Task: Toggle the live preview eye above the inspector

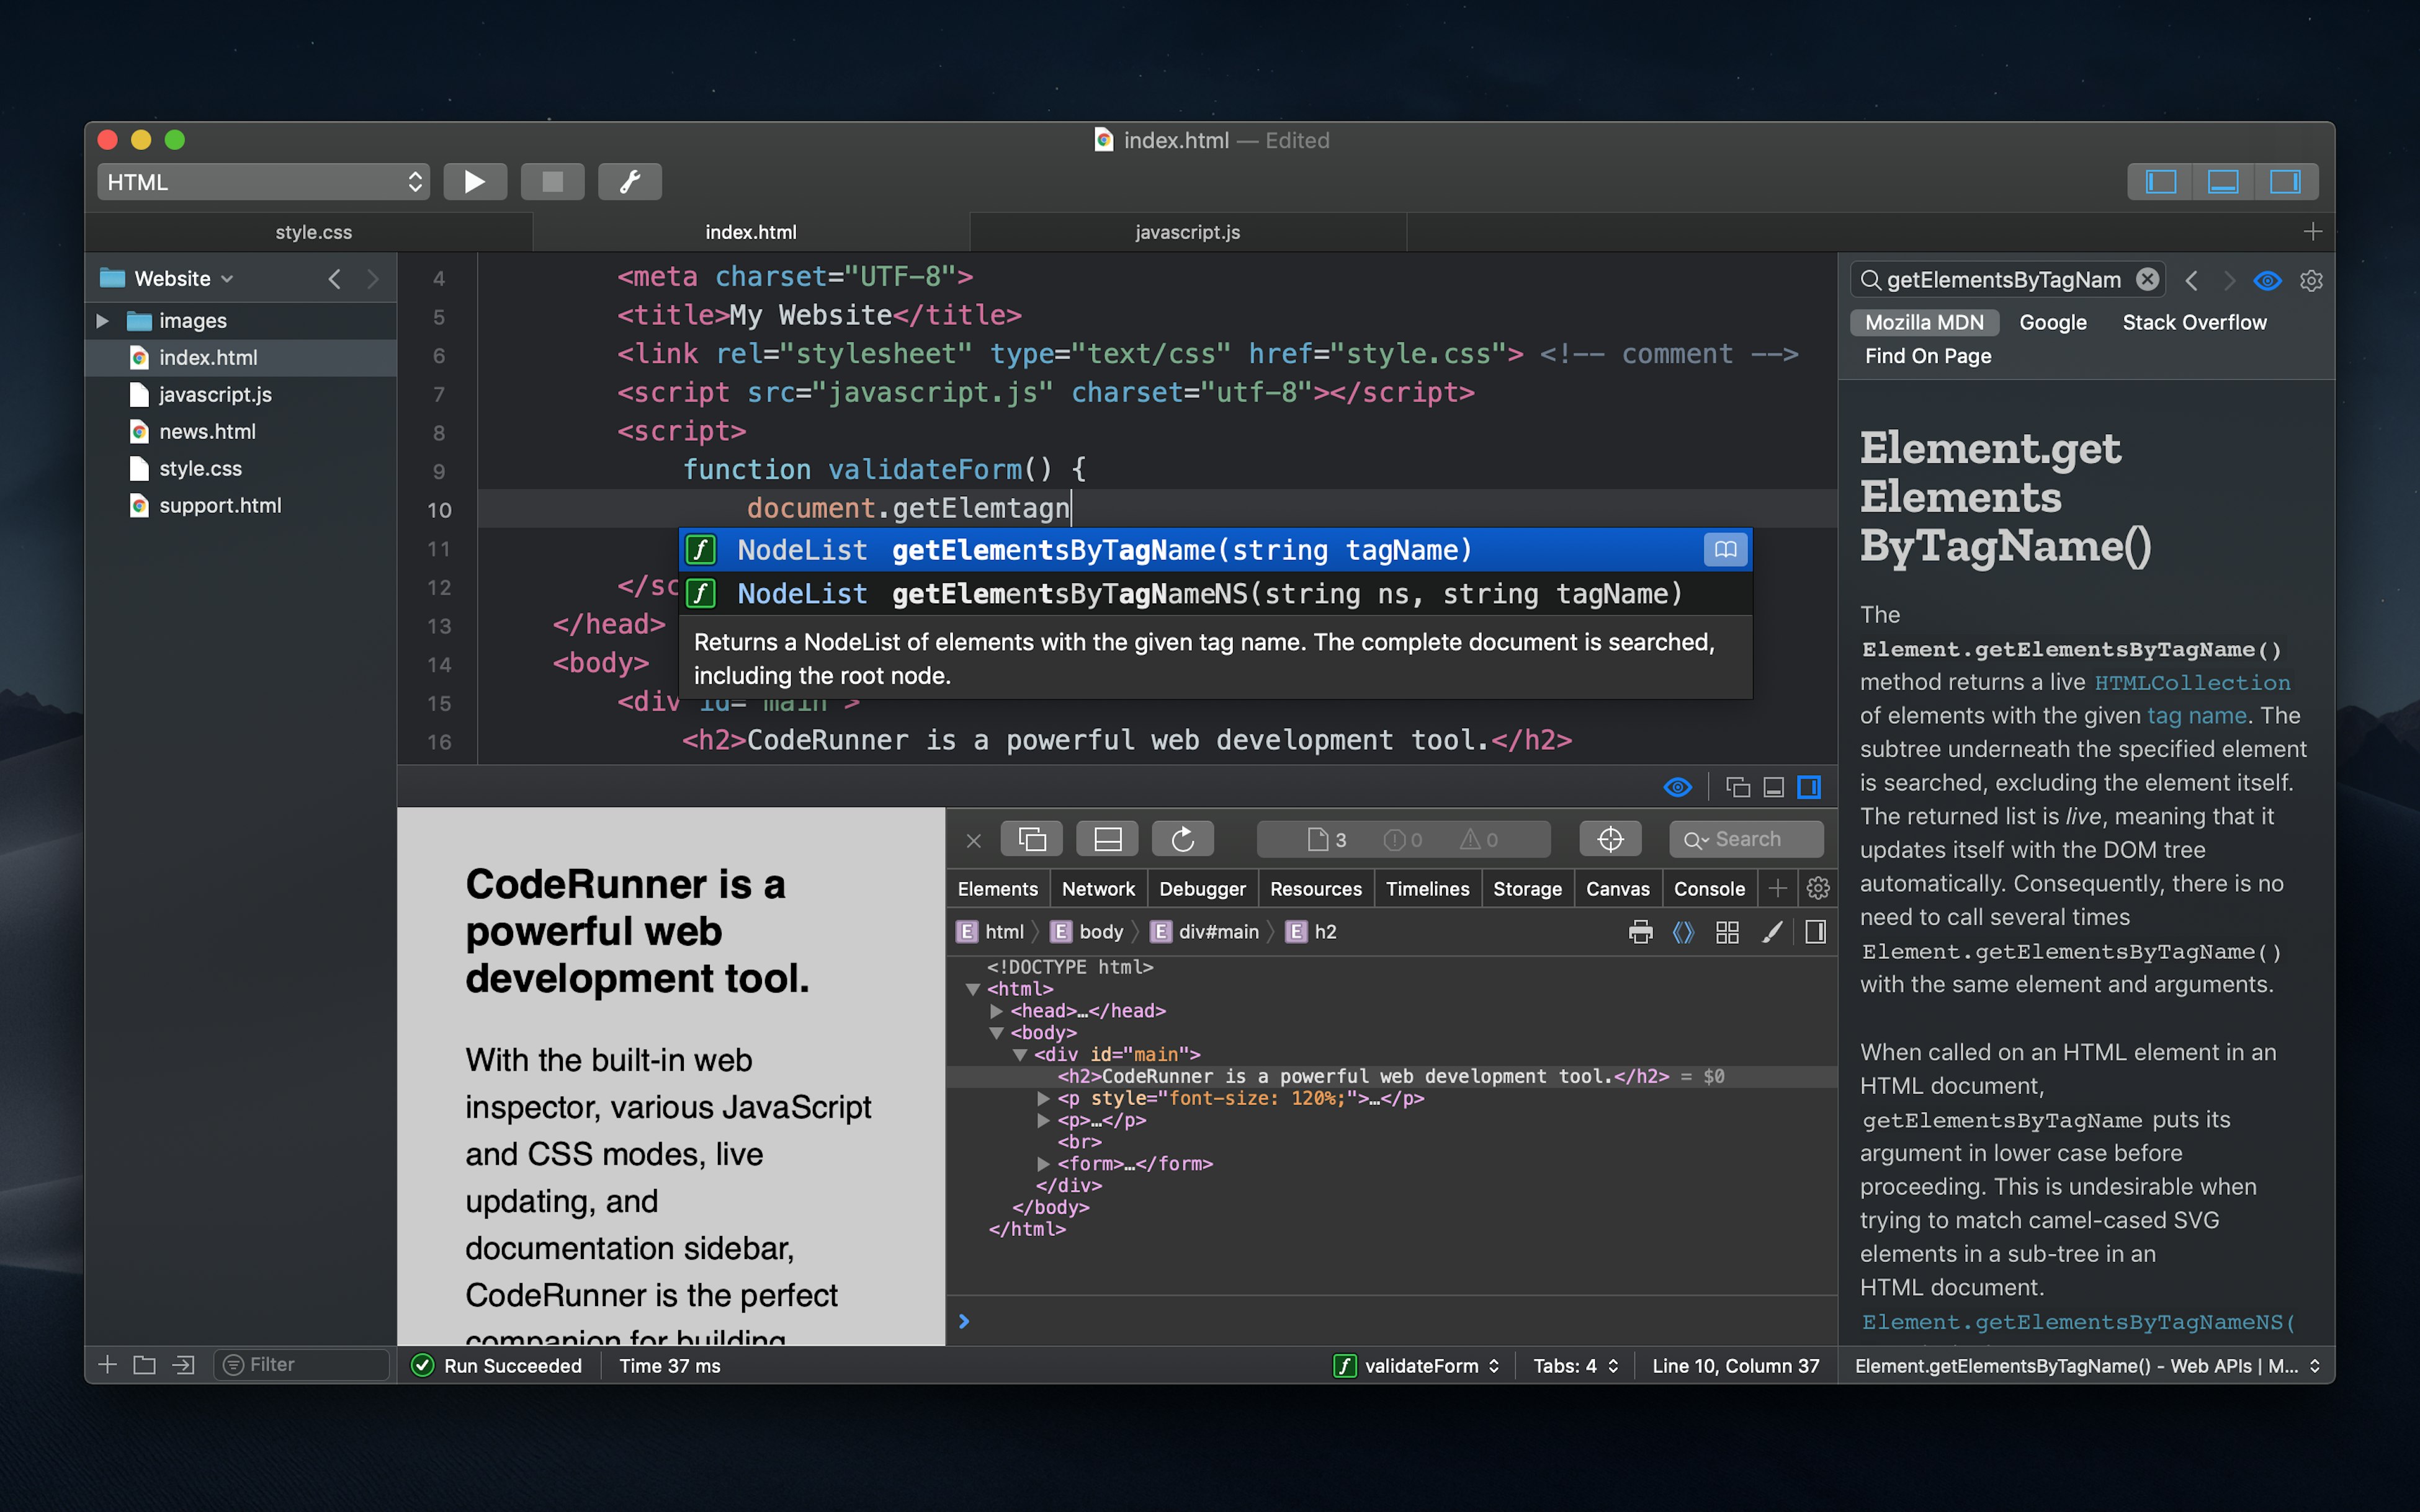Action: [1678, 787]
